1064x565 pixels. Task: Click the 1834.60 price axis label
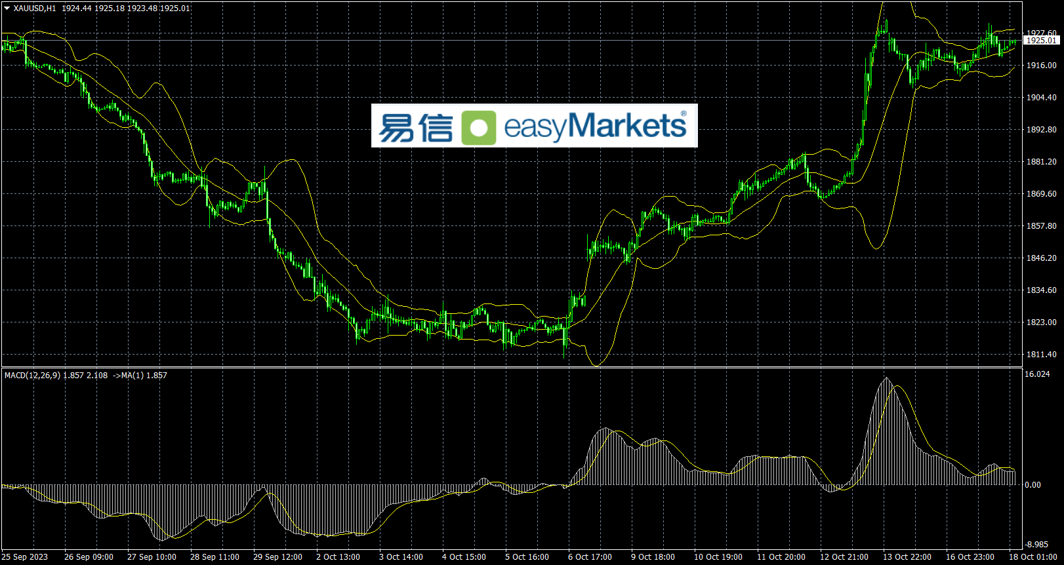pos(1042,290)
